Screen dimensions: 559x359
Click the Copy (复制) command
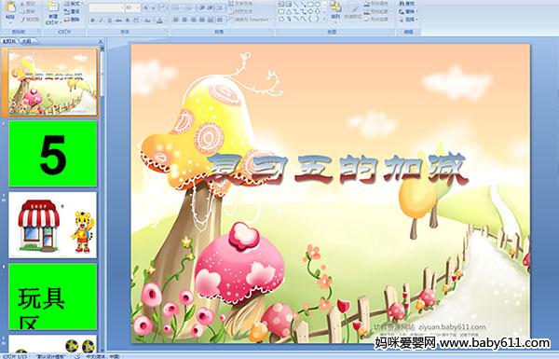click(x=28, y=11)
